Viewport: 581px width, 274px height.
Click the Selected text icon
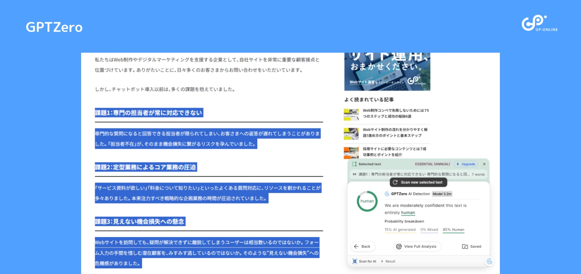[x=354, y=164]
